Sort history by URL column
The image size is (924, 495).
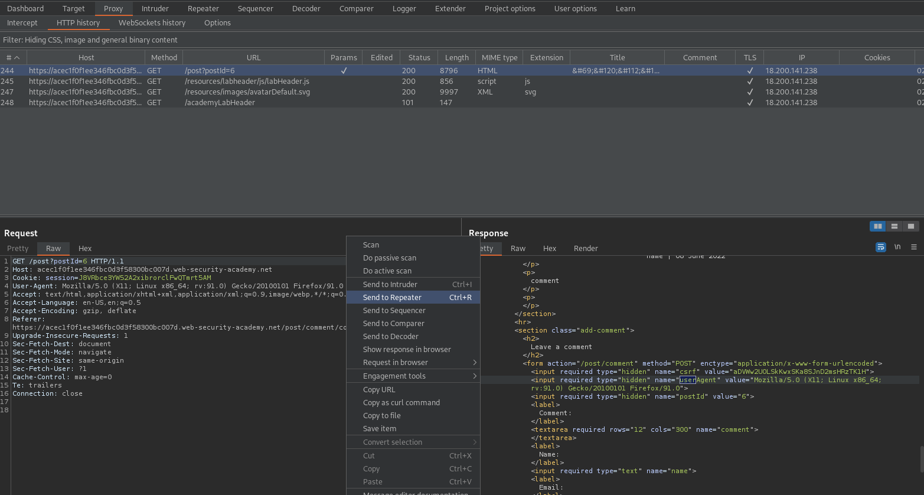click(x=254, y=57)
